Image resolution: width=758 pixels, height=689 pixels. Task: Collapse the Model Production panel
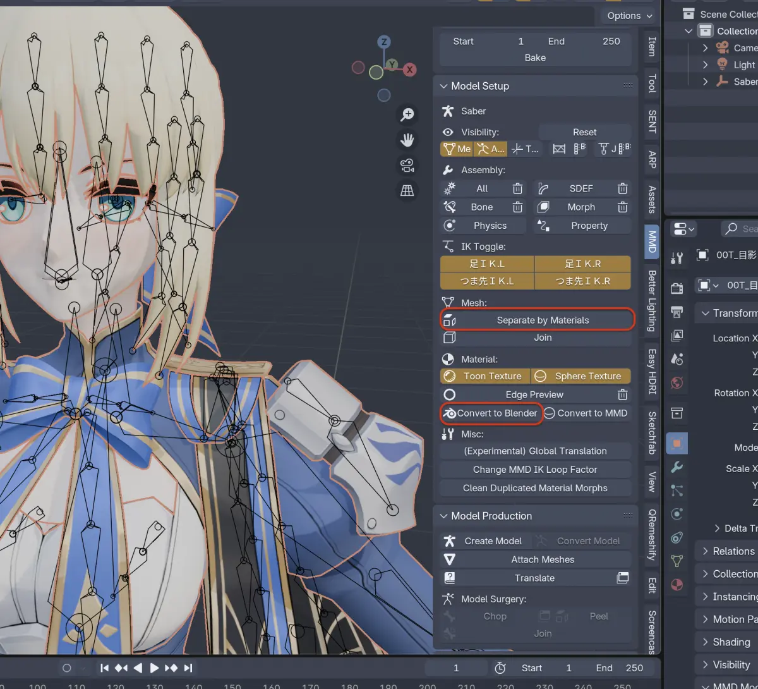click(x=443, y=516)
